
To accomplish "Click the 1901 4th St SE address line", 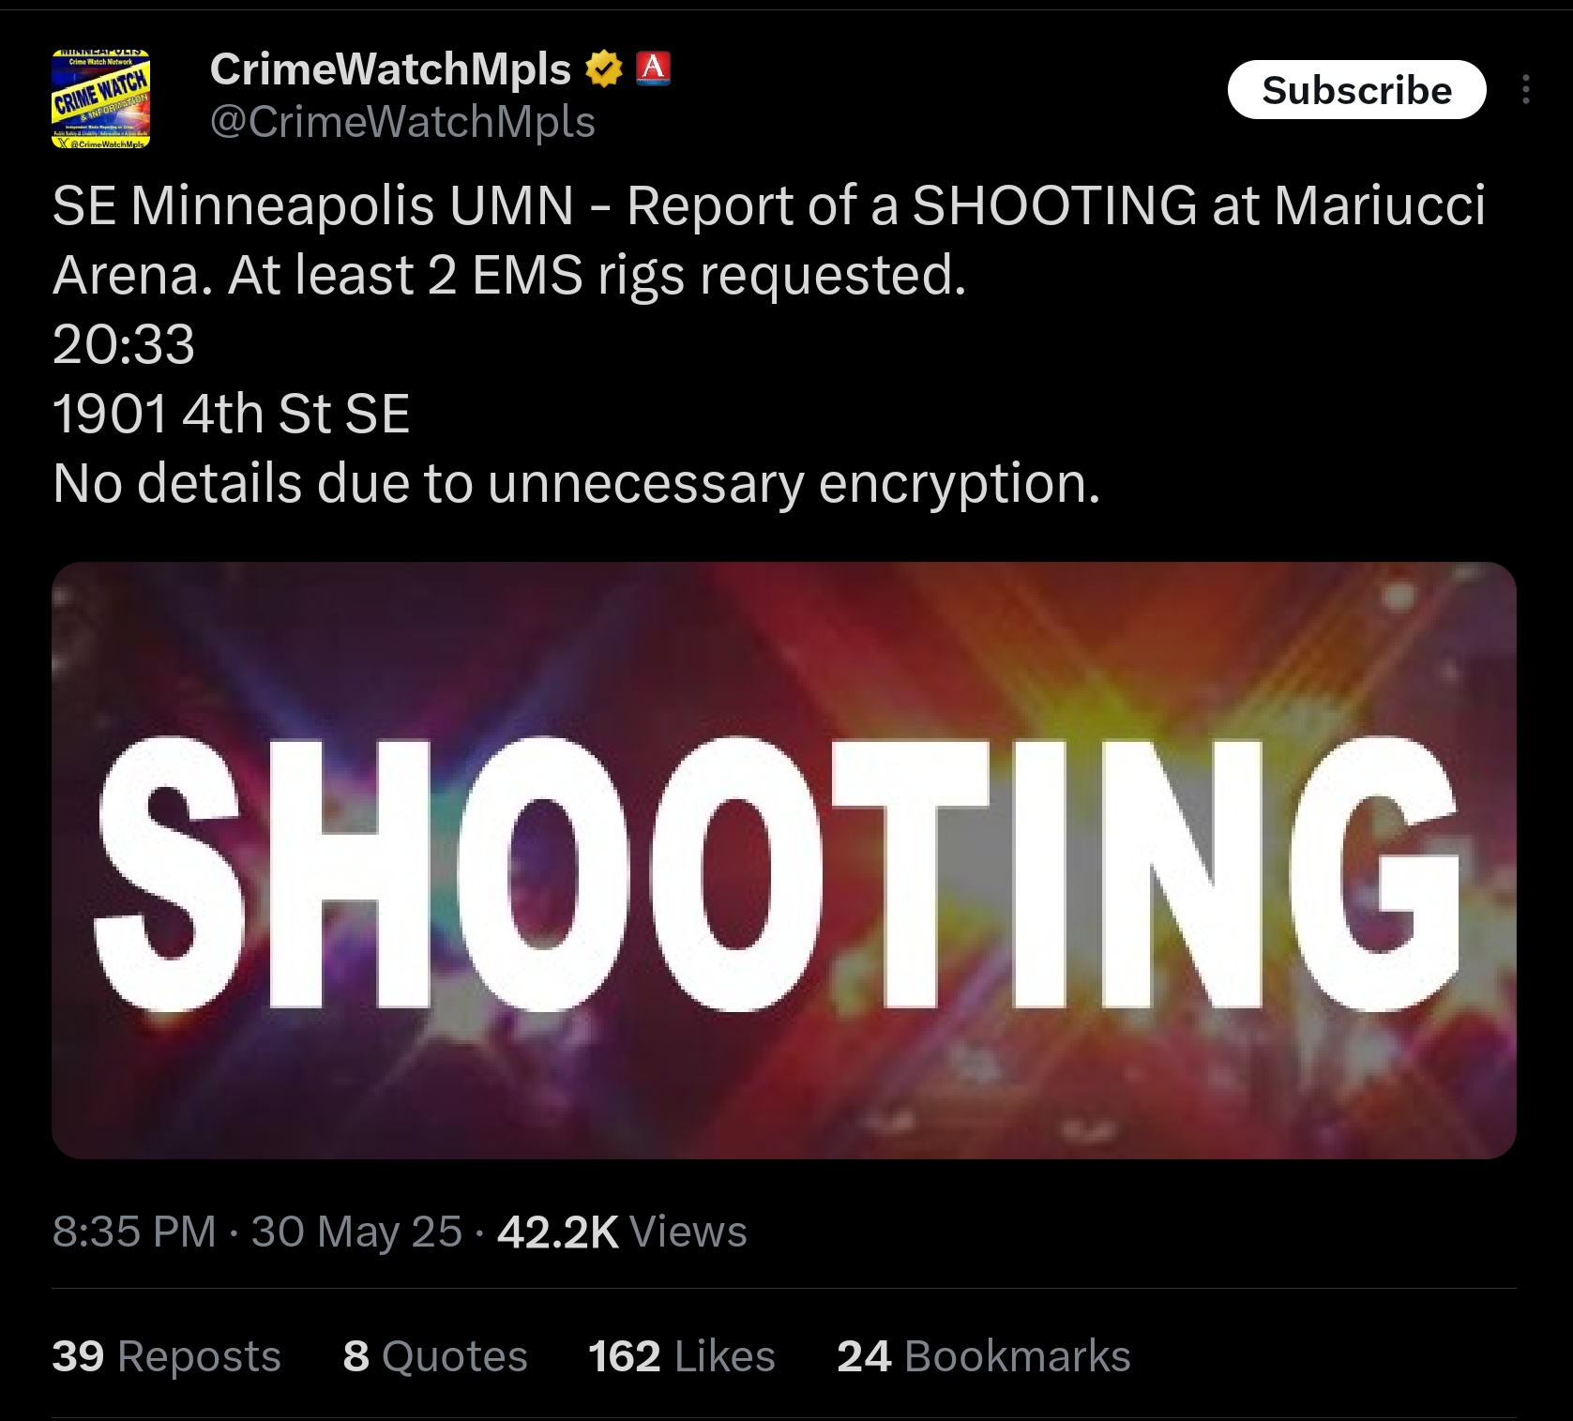I will [x=232, y=414].
